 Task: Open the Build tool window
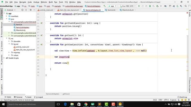click(x=28, y=97)
